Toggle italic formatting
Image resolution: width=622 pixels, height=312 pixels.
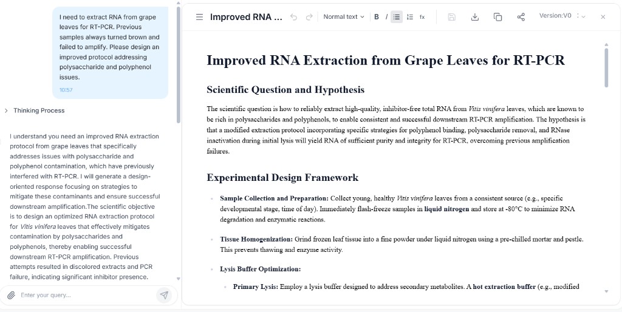click(386, 16)
